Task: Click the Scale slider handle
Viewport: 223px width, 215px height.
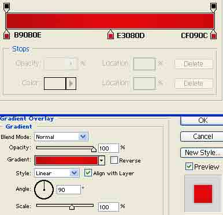Action: pyautogui.click(x=72, y=207)
